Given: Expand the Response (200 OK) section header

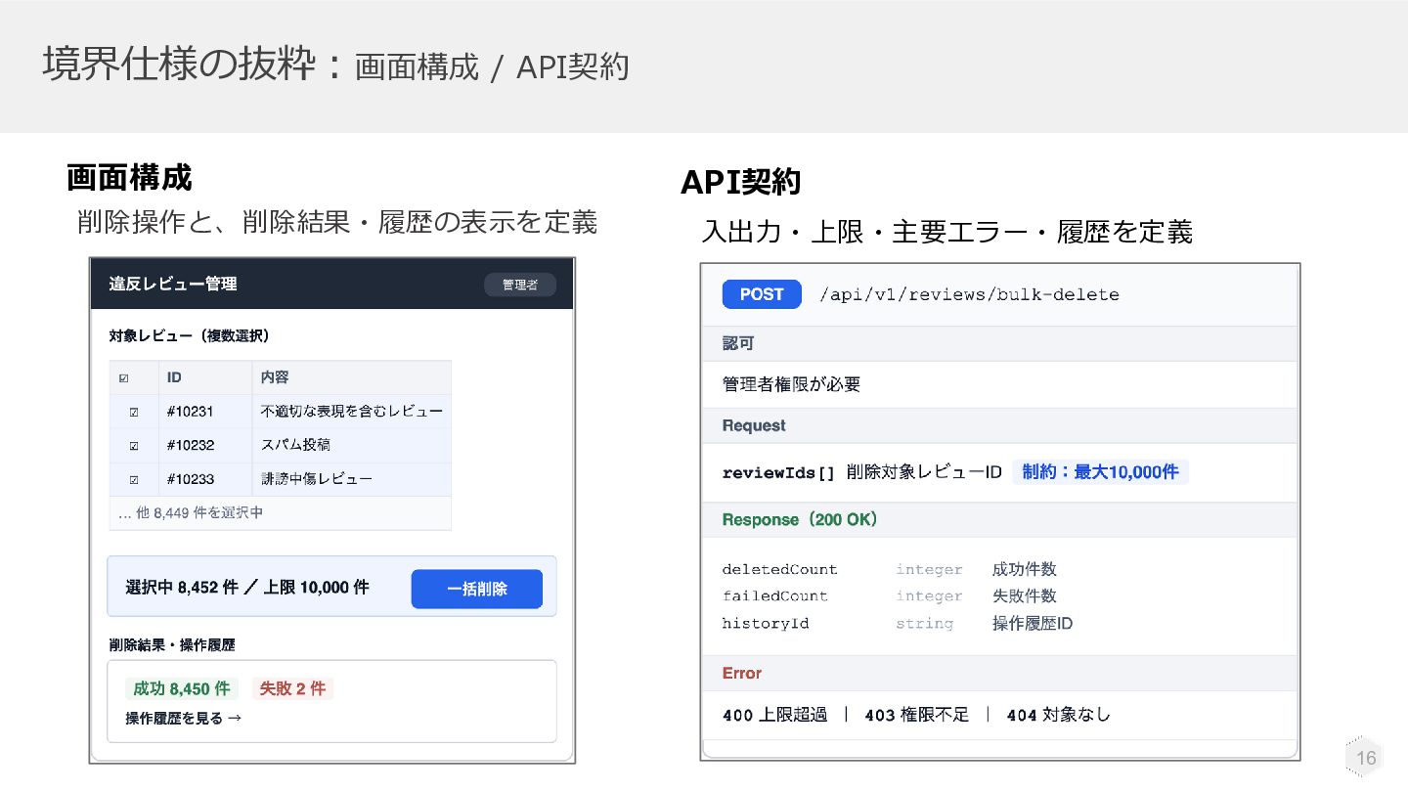Looking at the screenshot, I should 999,519.
